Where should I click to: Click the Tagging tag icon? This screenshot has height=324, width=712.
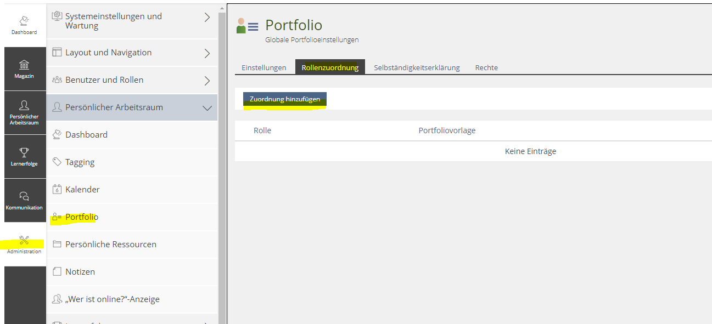point(57,162)
